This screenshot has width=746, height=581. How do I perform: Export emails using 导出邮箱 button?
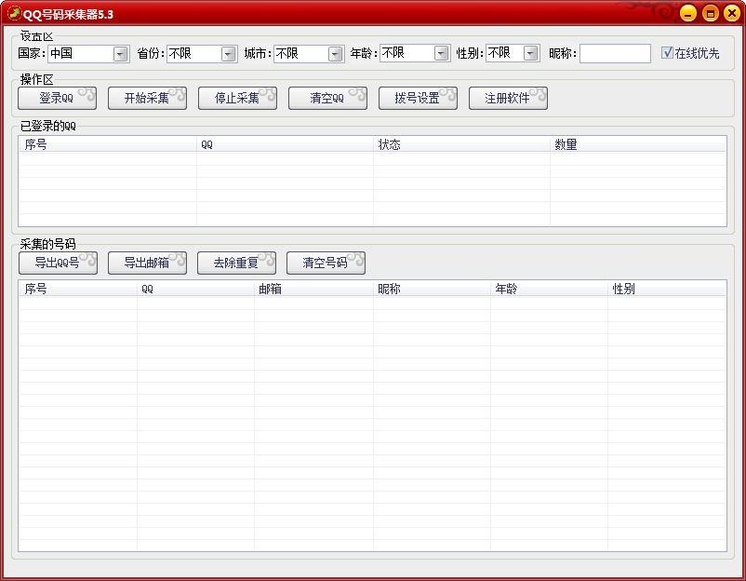coord(147,263)
